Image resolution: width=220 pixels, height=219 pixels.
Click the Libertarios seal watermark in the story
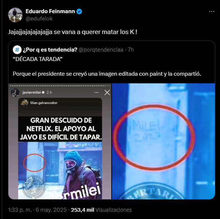point(34,187)
